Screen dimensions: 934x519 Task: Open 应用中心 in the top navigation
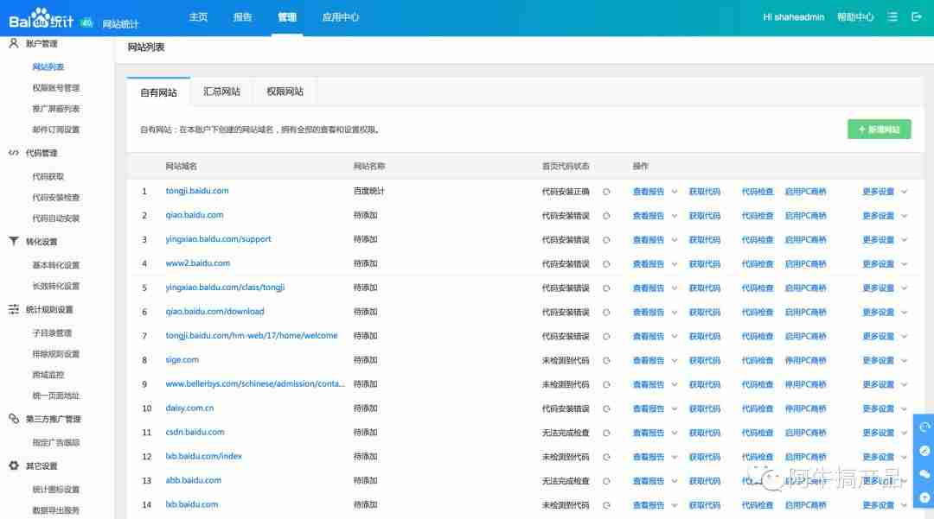(341, 17)
